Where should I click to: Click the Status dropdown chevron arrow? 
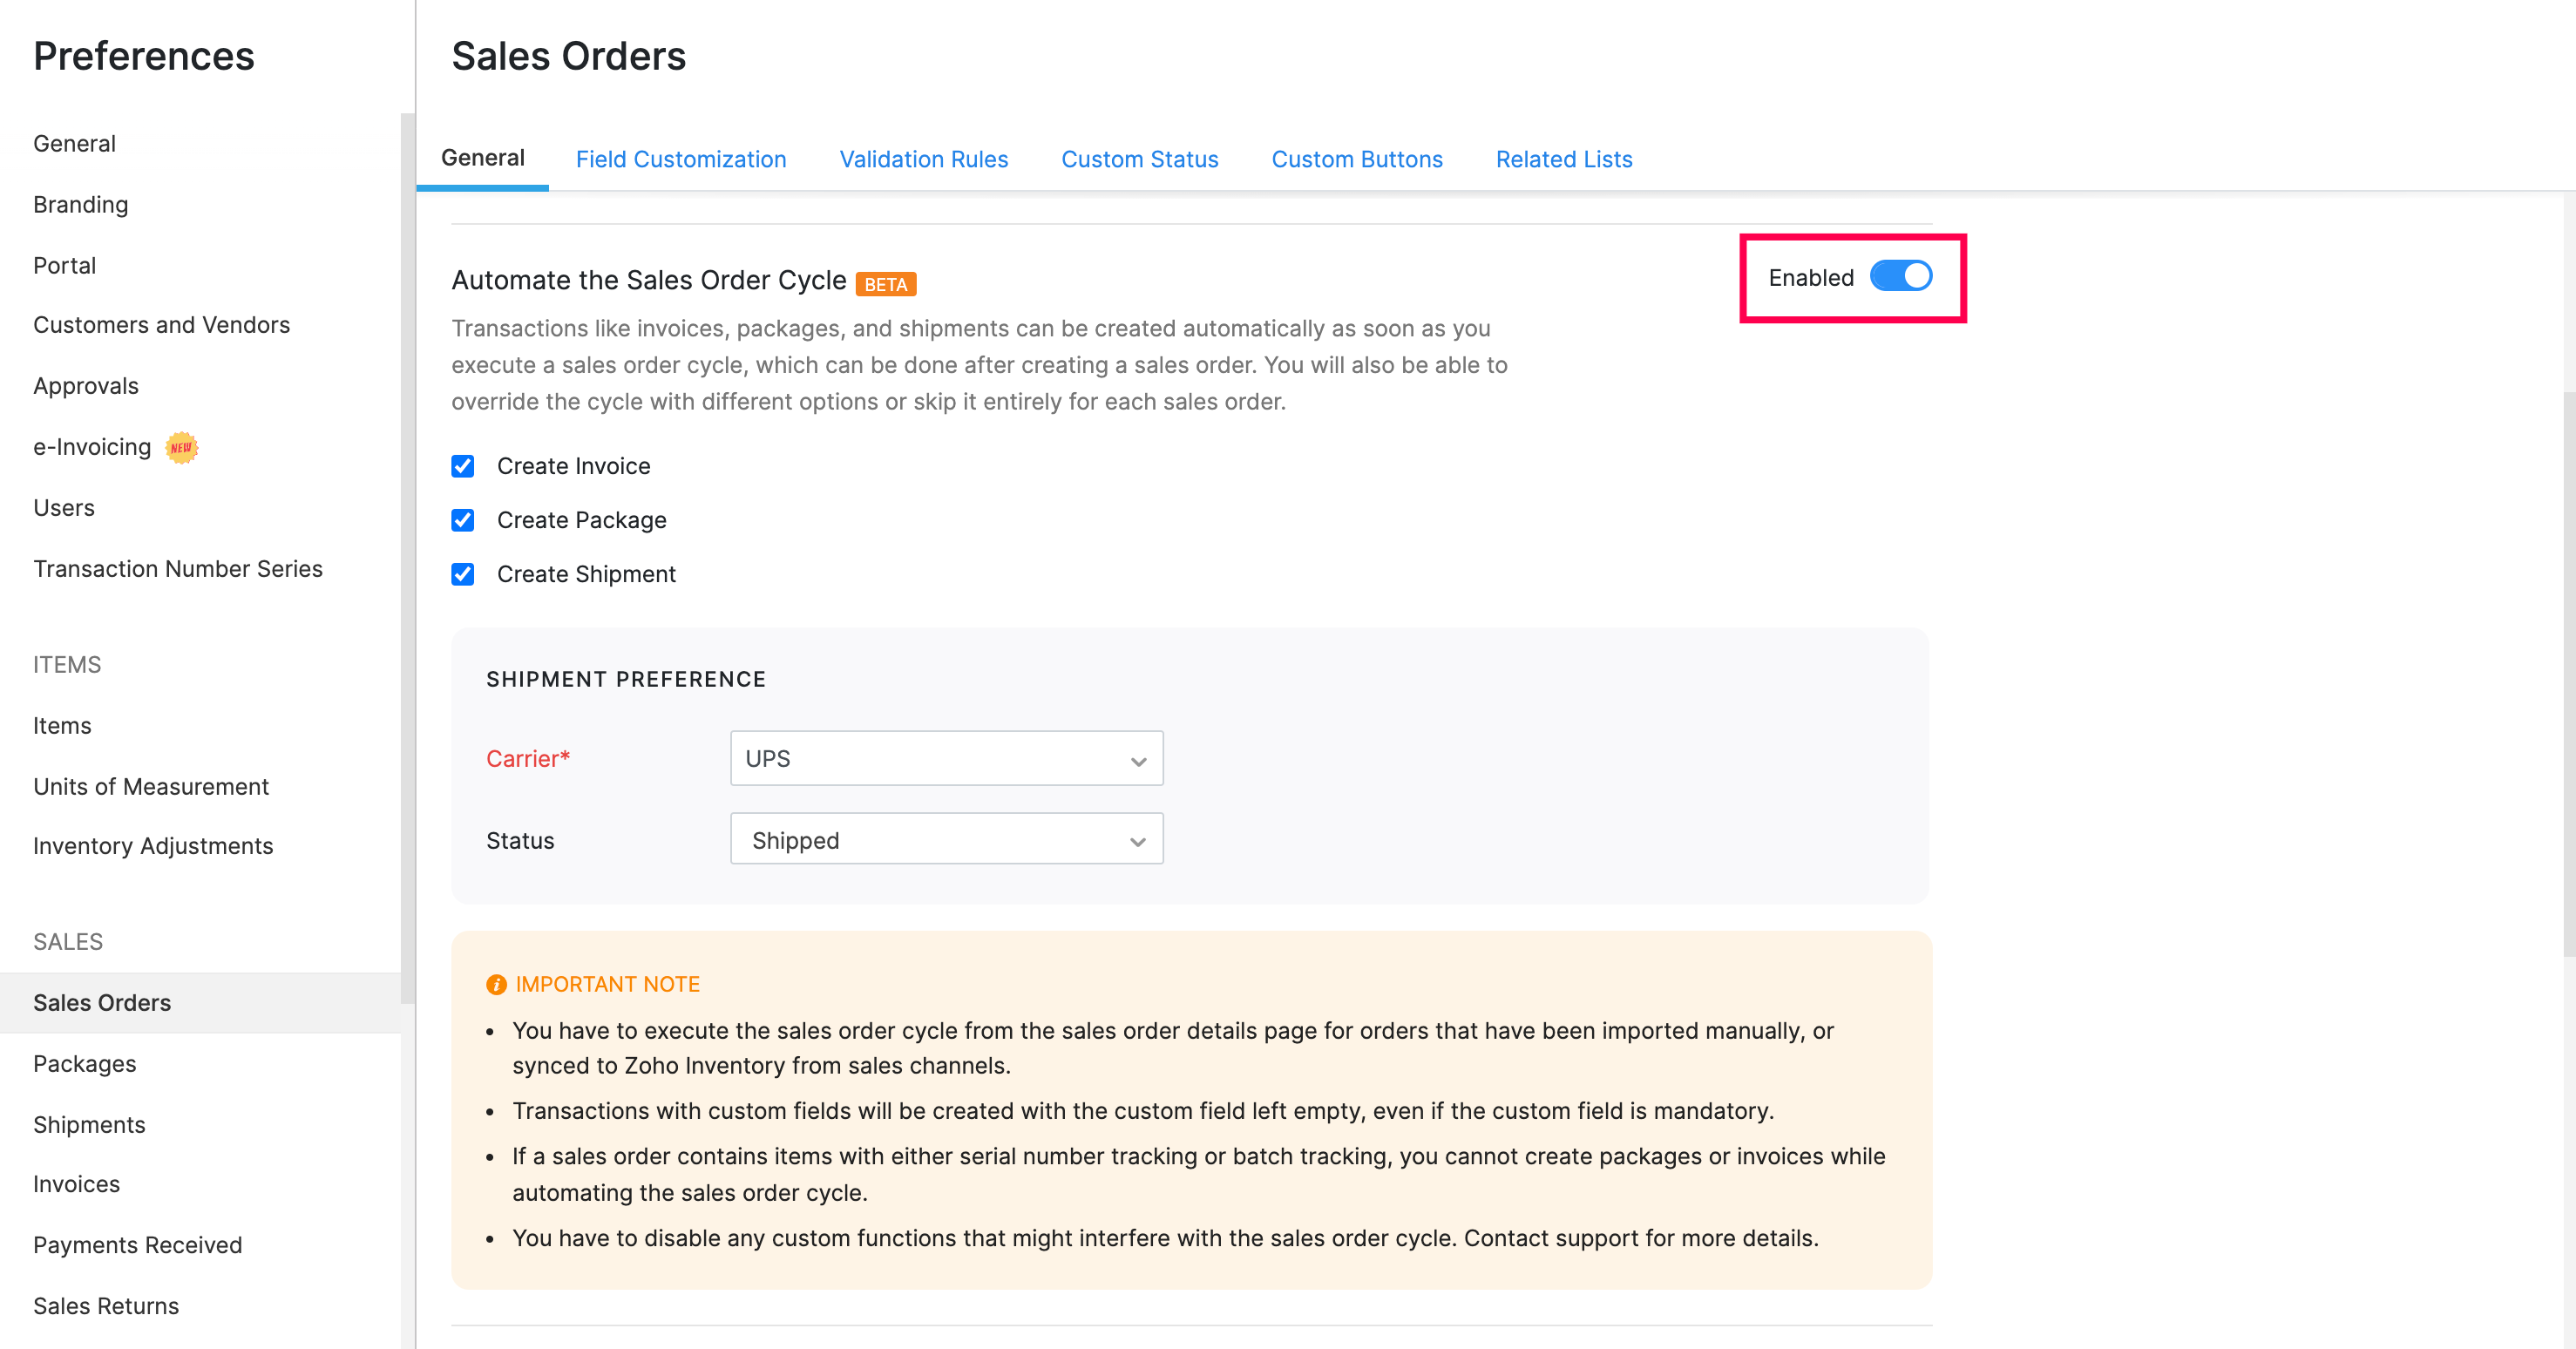pos(1138,842)
